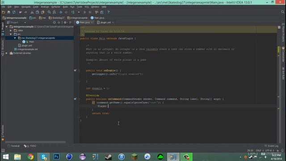The image size is (286, 161).
Task: Click the Skatedog27 breadcrumb in navigation bar
Action: click(57, 18)
